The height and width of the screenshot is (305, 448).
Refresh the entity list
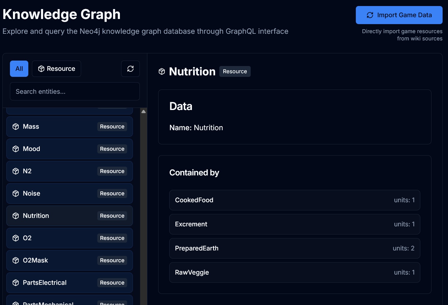[130, 69]
